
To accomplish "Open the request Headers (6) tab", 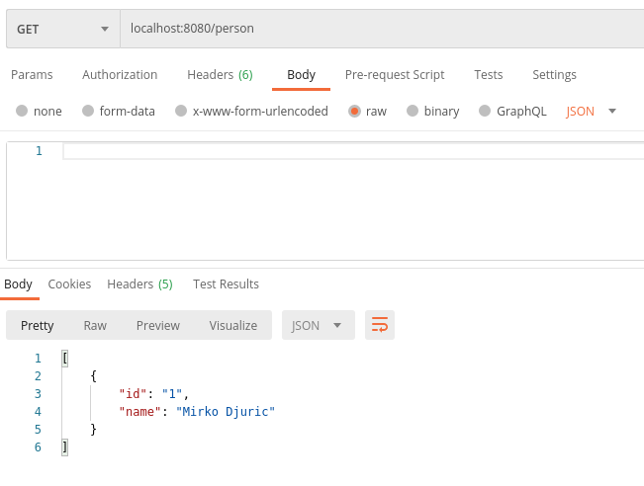I will tap(220, 75).
